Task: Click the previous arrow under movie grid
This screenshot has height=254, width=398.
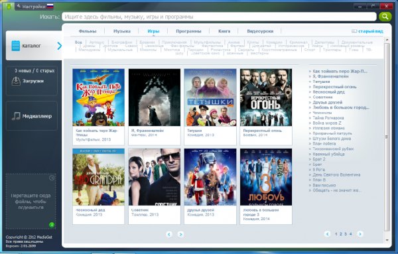Action: point(169,234)
